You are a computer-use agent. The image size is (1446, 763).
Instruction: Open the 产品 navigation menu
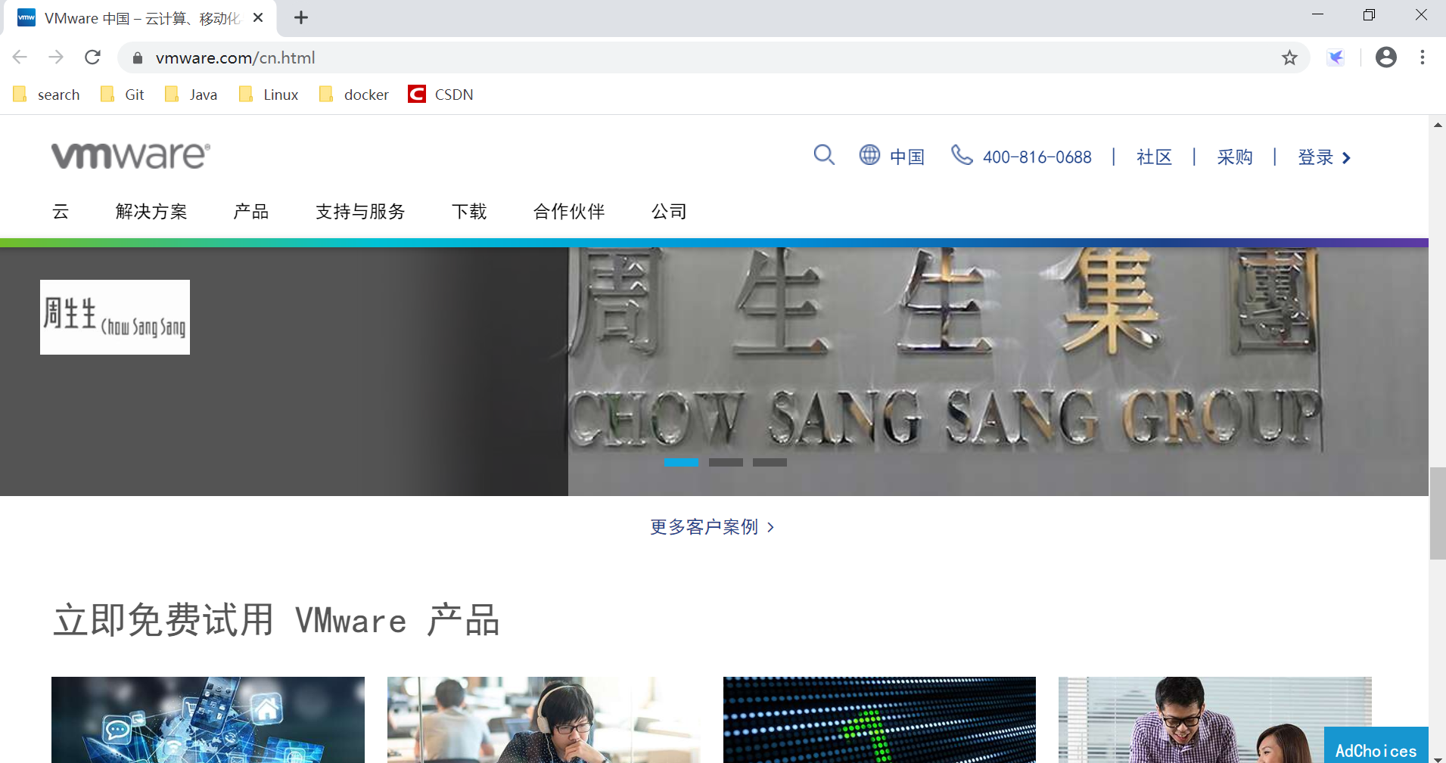tap(250, 212)
